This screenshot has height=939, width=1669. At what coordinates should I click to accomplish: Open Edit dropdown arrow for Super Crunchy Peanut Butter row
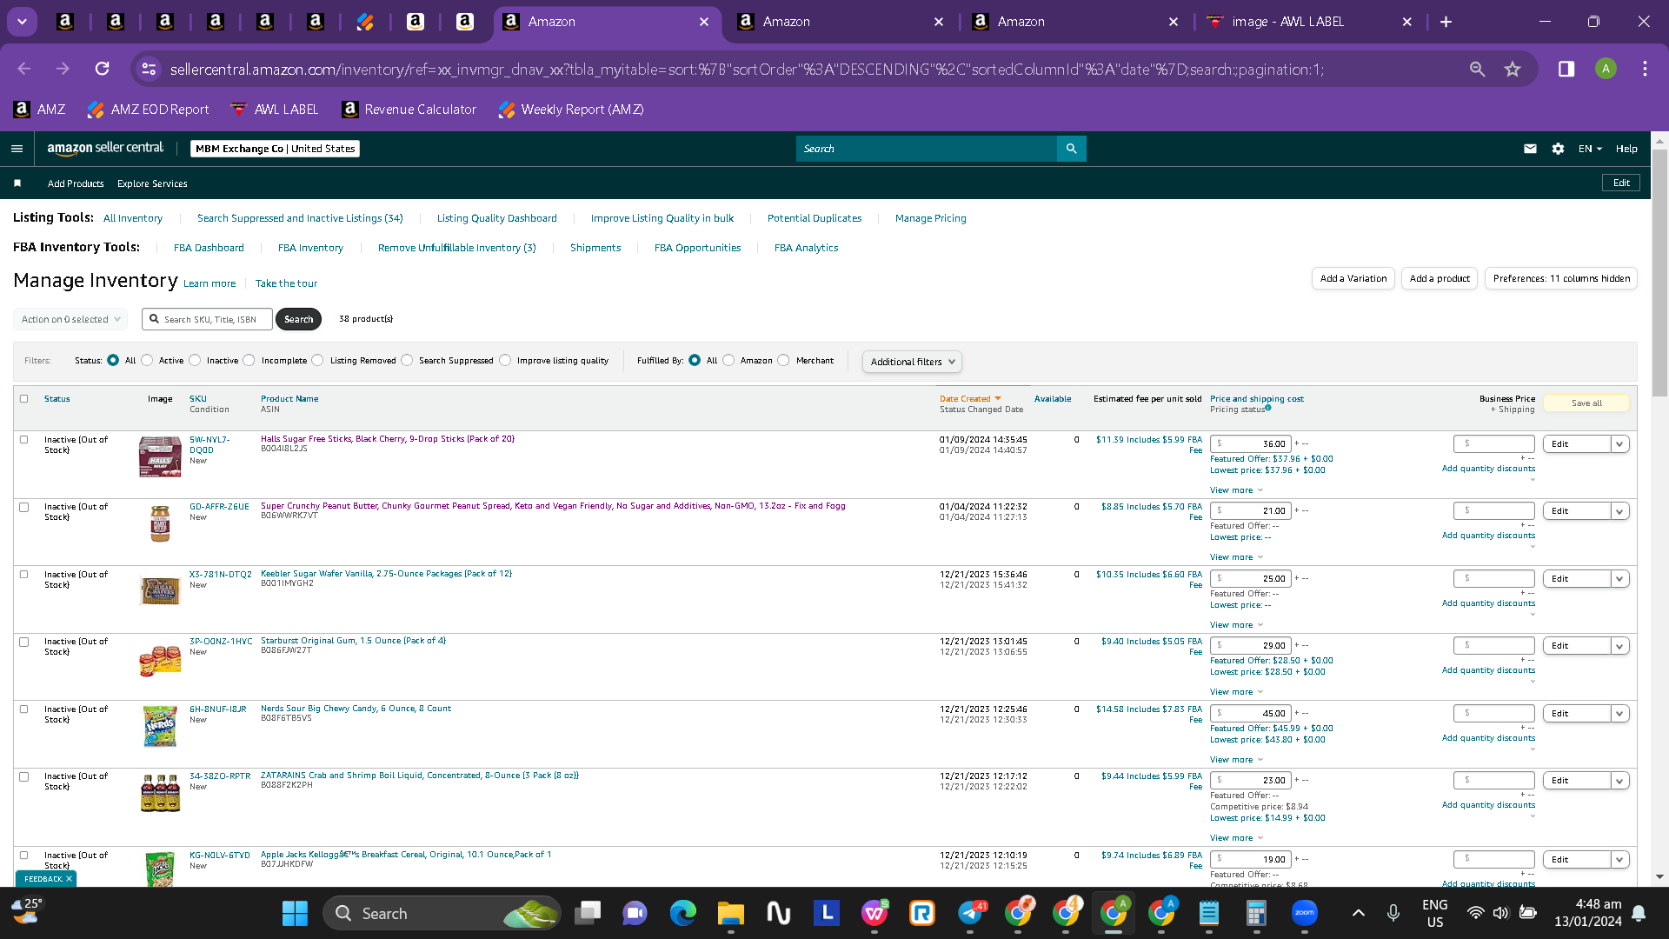[x=1619, y=511]
